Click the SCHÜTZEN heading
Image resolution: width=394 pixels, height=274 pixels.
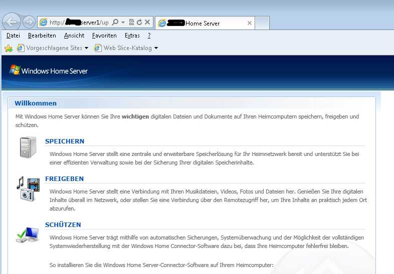pyautogui.click(x=63, y=224)
